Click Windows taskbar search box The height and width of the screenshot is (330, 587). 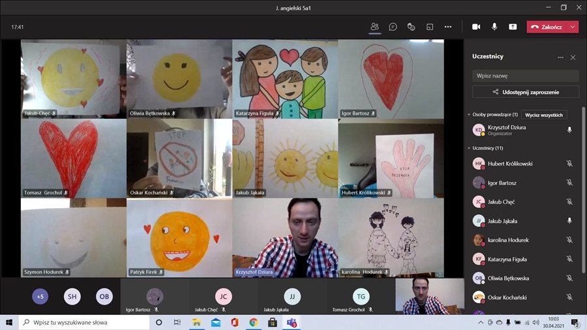(83, 322)
